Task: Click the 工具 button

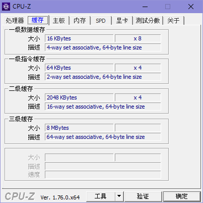Action: tap(101, 196)
